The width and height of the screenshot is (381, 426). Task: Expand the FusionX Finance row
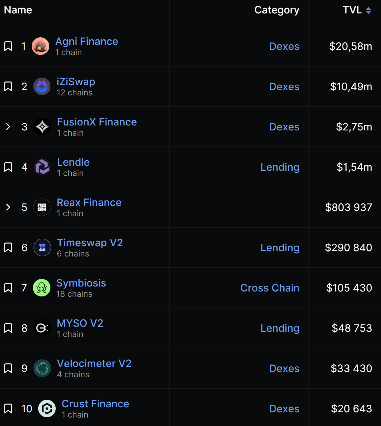tap(8, 127)
